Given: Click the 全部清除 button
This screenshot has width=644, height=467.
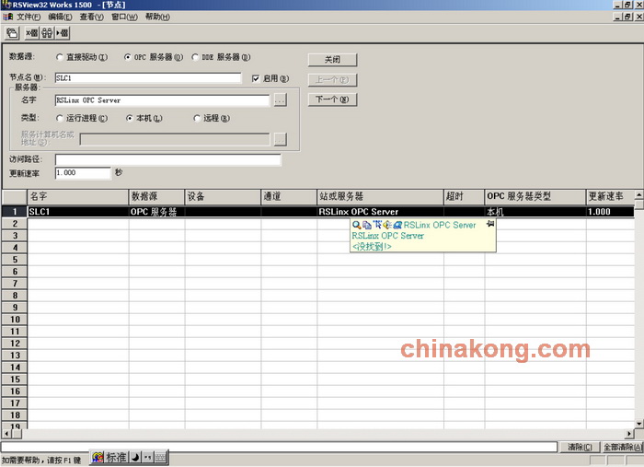Looking at the screenshot, I should pyautogui.click(x=622, y=447).
